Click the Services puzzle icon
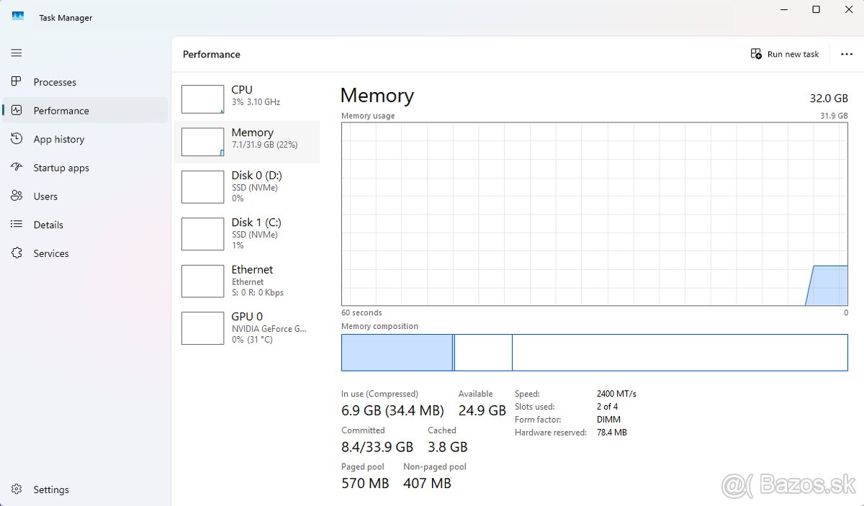The image size is (864, 506). pos(17,253)
